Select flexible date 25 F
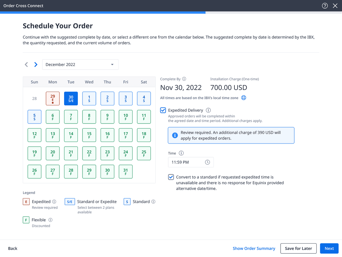 [144, 153]
